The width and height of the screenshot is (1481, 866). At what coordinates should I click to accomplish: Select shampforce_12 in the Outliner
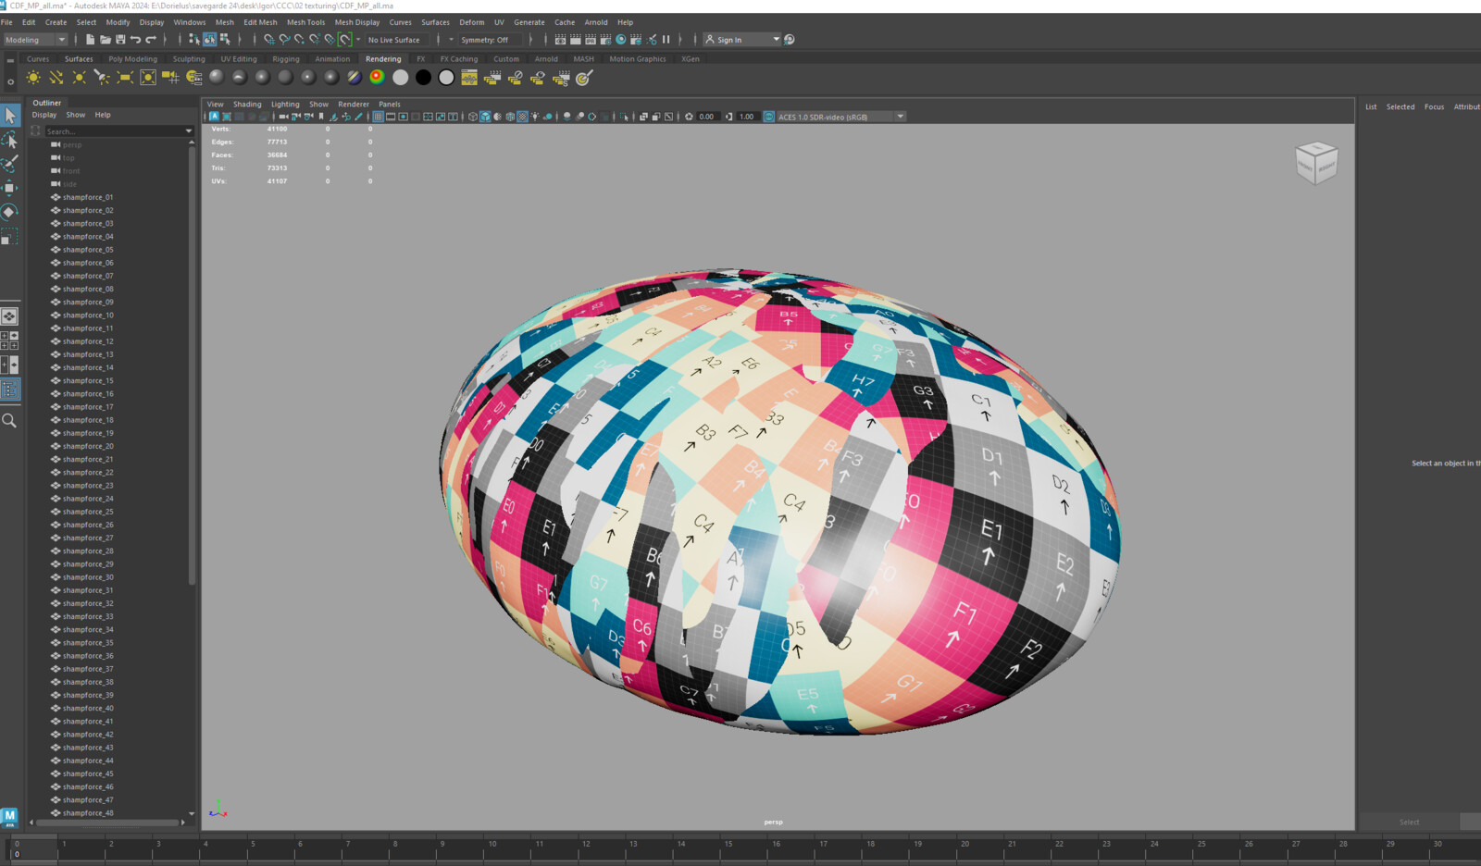pyautogui.click(x=88, y=341)
